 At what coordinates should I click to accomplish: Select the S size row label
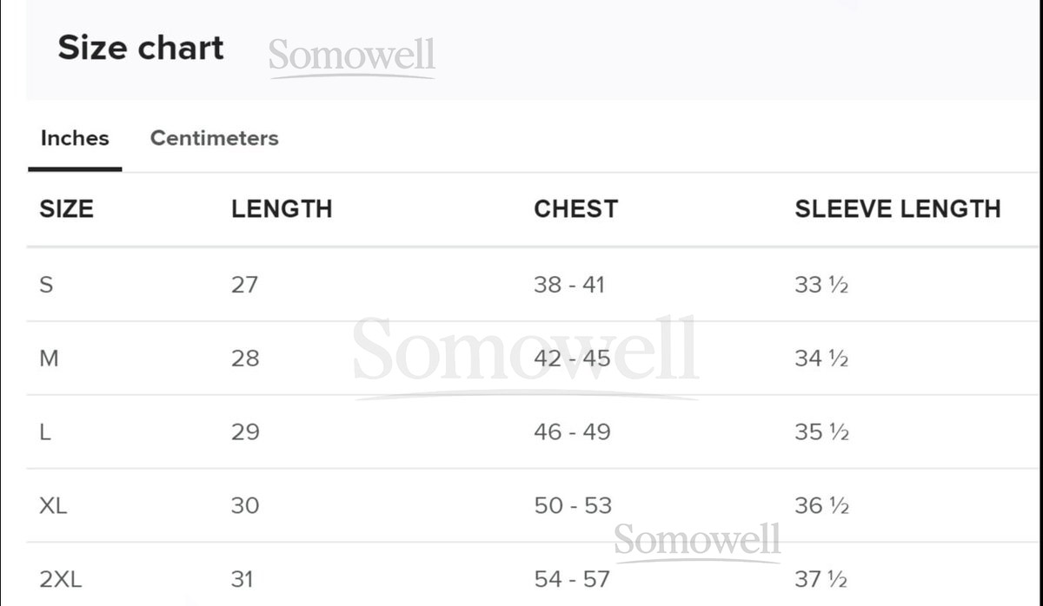click(46, 285)
